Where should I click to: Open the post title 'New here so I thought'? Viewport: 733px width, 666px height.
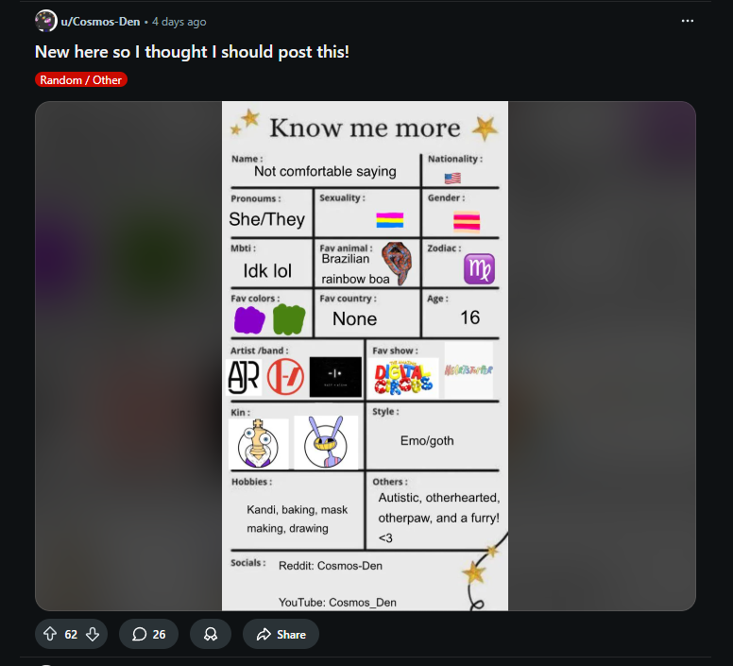[x=192, y=52]
